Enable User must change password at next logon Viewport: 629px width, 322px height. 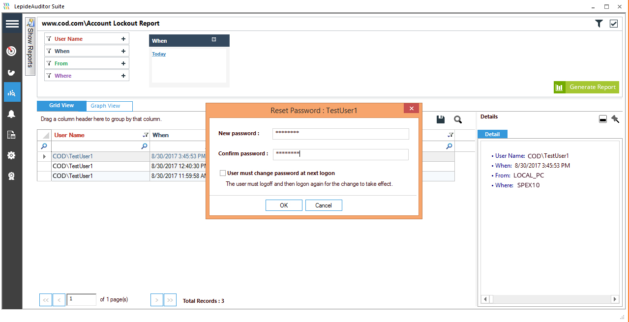point(223,173)
